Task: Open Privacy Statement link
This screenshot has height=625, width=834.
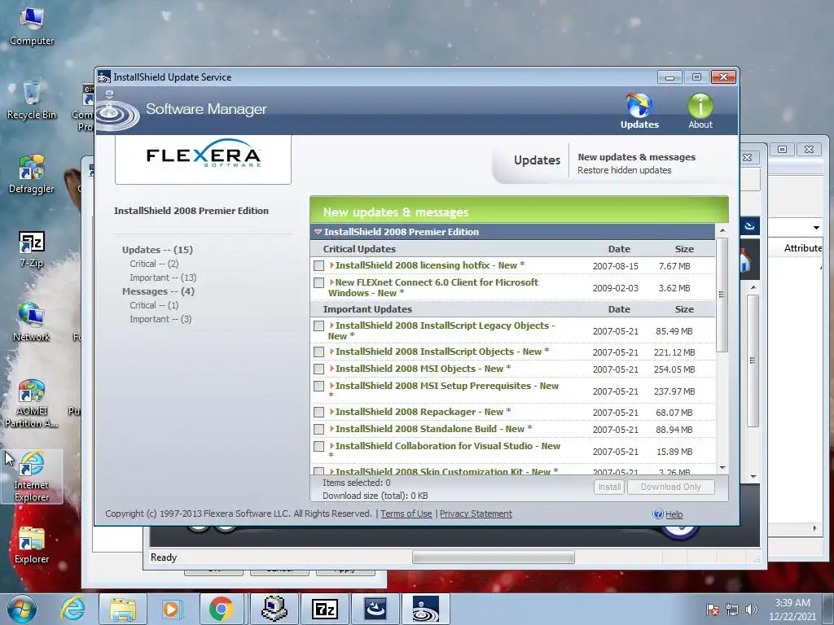Action: point(476,514)
